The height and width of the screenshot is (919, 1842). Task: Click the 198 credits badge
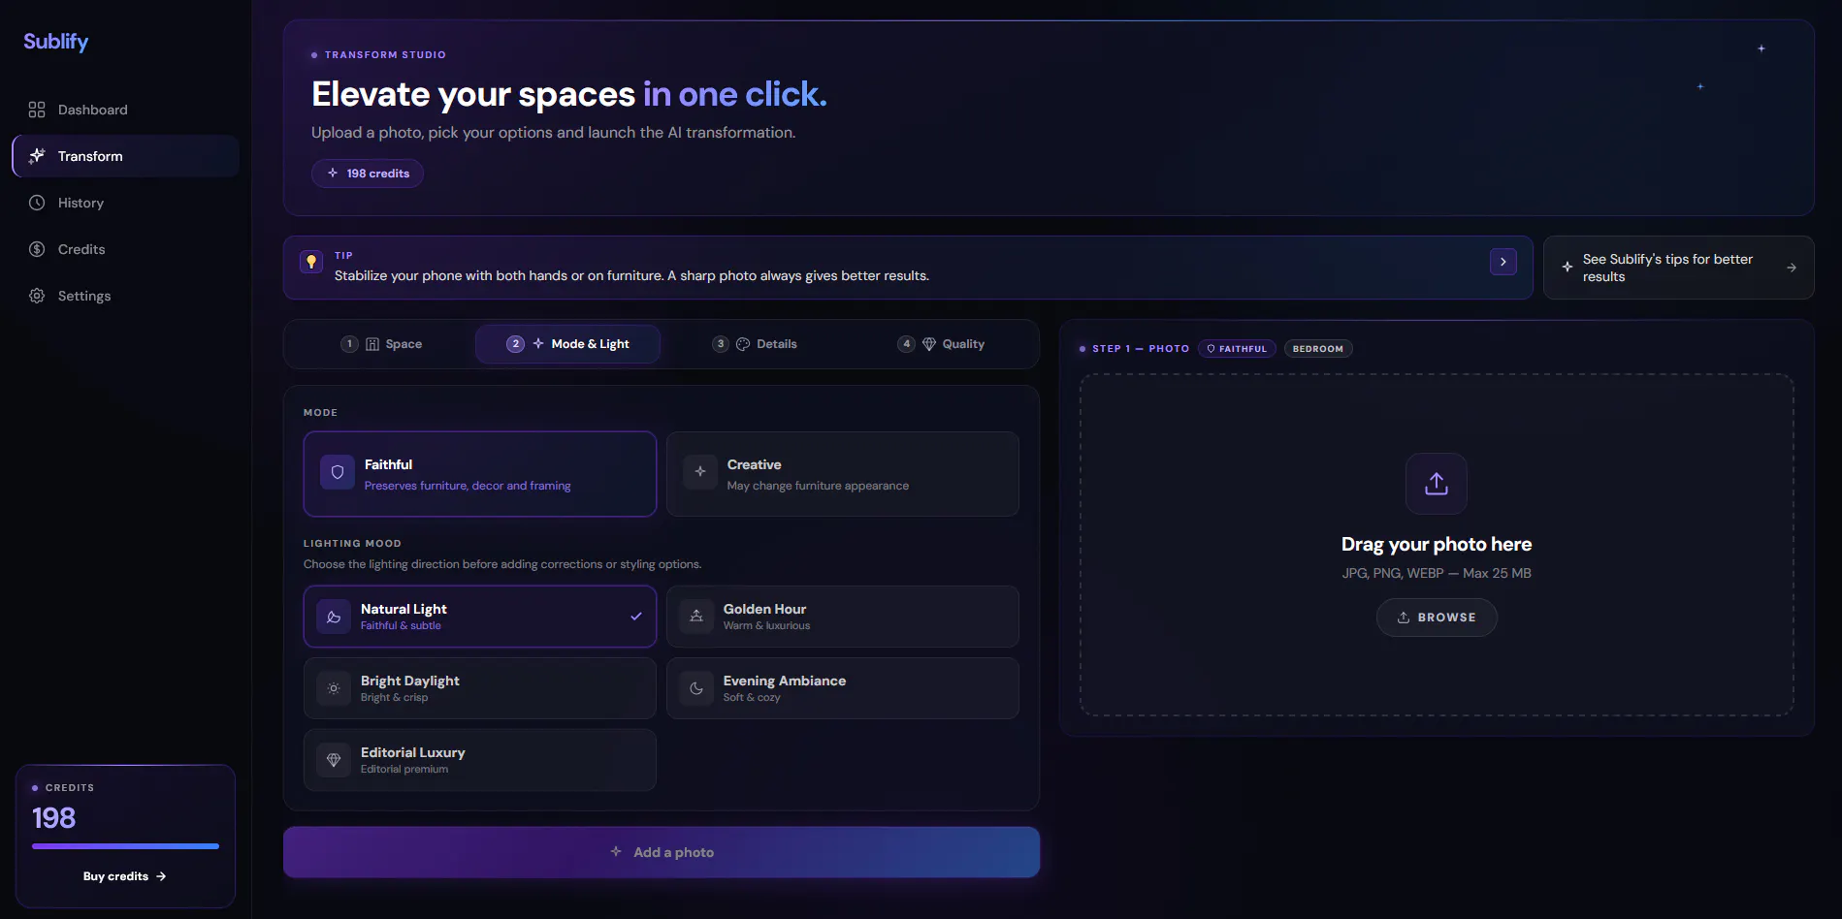[368, 174]
